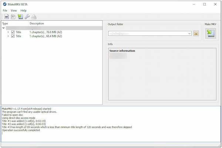Click log line 'Title #2 was added'

(x=24, y=124)
